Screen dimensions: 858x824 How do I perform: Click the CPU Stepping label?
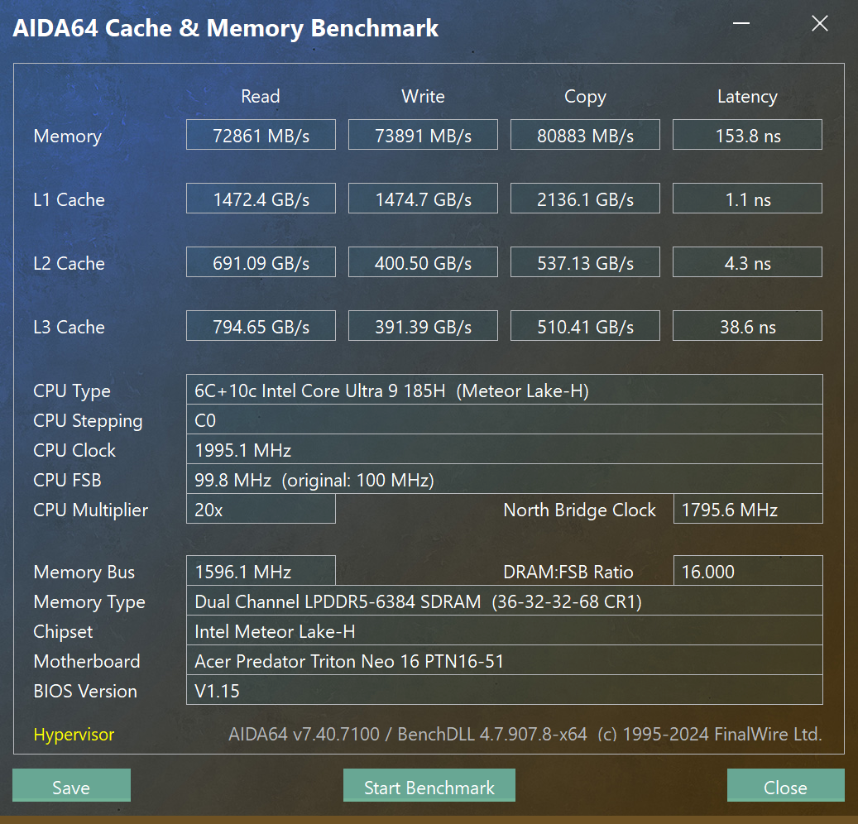[88, 421]
